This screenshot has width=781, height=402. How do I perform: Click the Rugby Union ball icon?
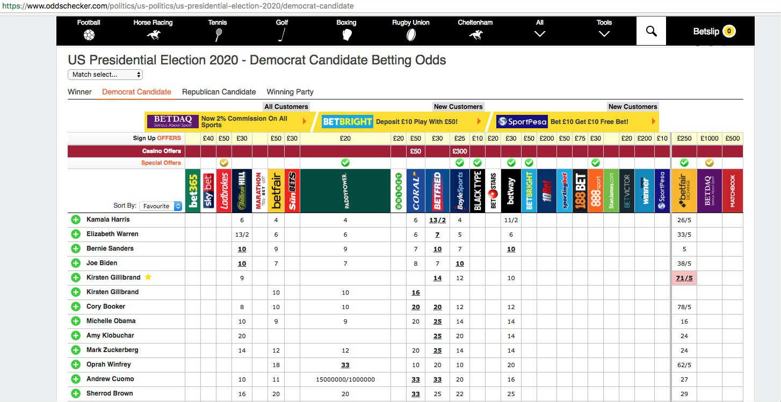411,35
